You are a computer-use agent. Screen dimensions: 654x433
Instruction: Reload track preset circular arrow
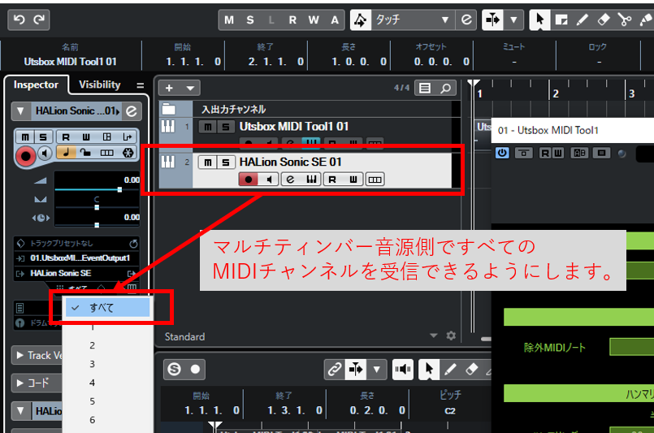pos(133,243)
